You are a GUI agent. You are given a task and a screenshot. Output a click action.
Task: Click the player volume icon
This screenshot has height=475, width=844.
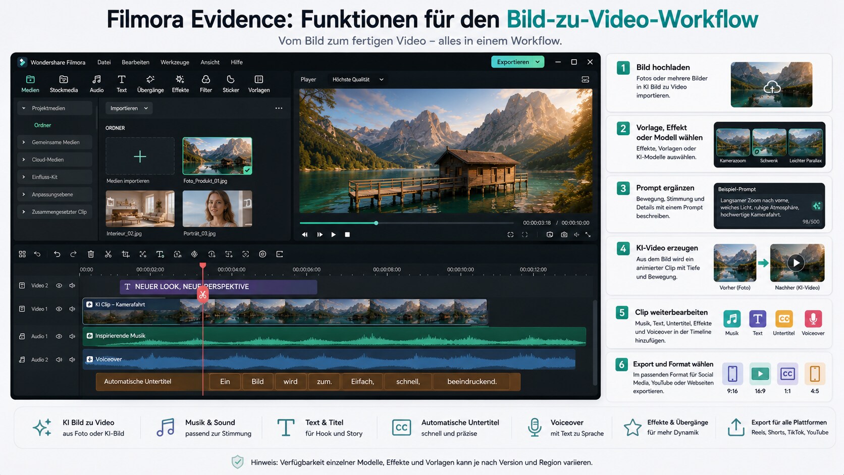click(576, 235)
